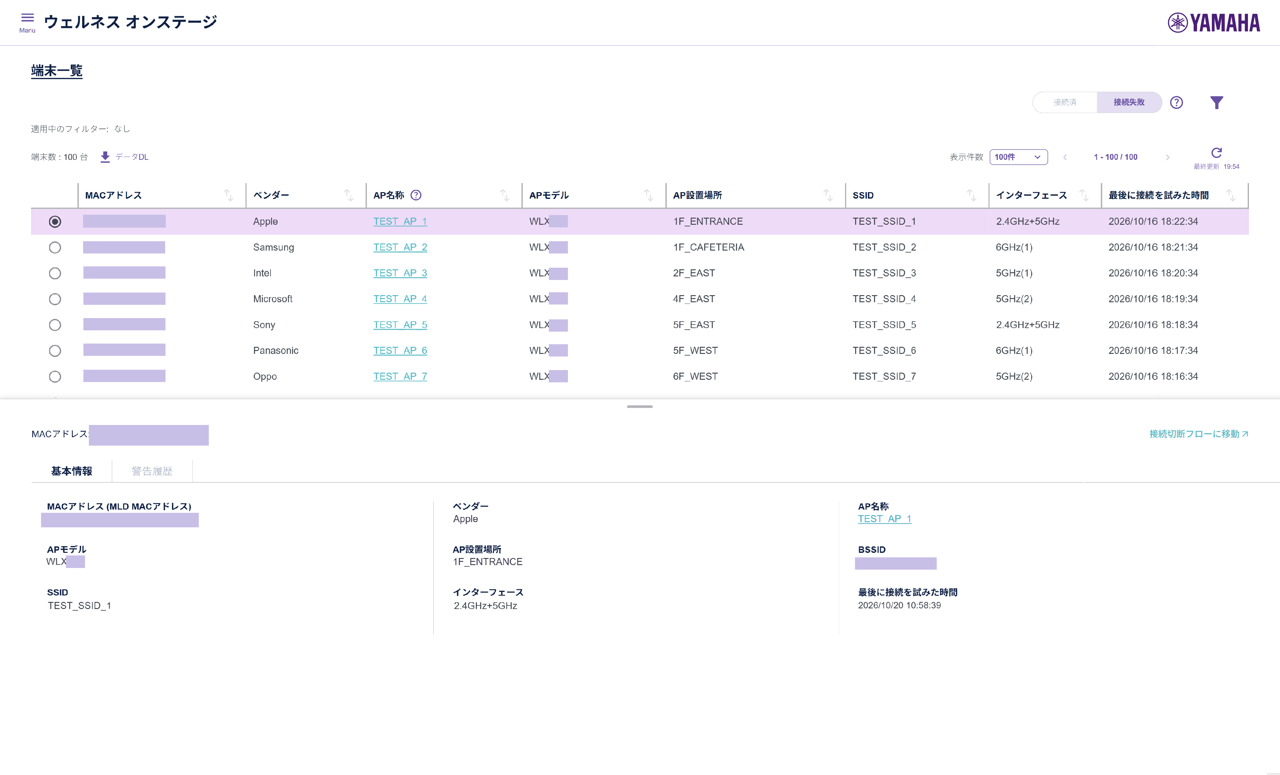
Task: Go to next page arrow
Action: [1168, 157]
